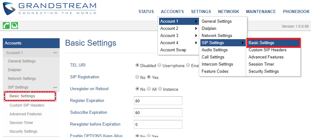The image size is (311, 138).
Task: Set SIP Registration to No
Action: (137, 77)
